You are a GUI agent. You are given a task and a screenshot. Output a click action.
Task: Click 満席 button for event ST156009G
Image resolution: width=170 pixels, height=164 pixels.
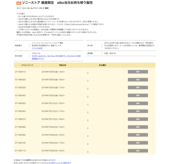point(138,135)
